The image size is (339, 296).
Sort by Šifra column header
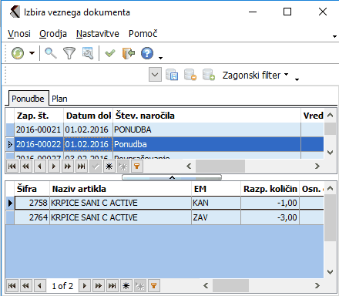(32, 189)
